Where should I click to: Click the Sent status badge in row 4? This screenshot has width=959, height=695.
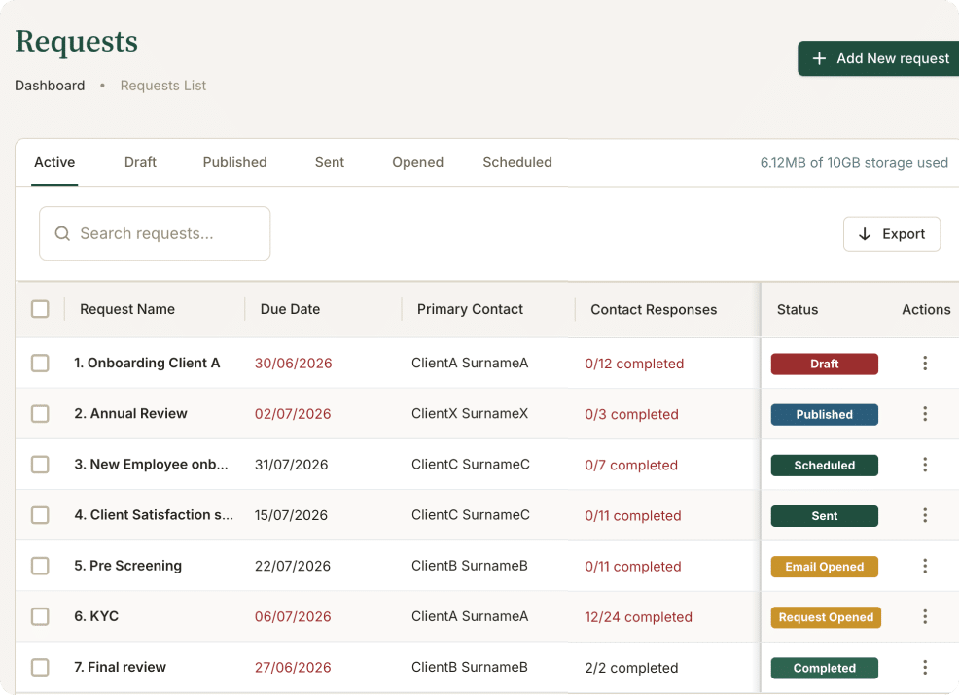tap(825, 516)
